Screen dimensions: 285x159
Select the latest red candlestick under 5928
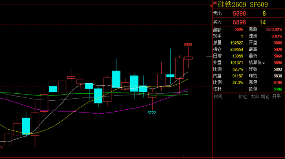tap(189, 58)
